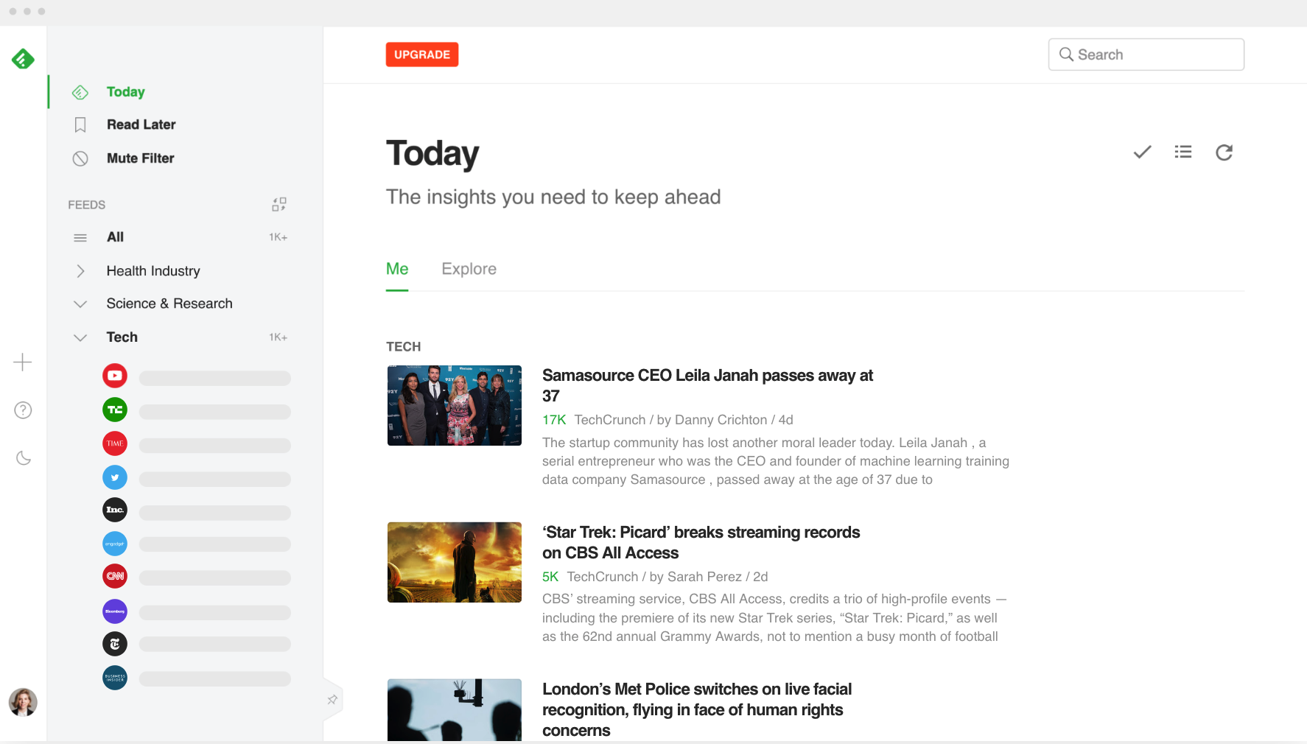
Task: Click the Search input field
Action: (x=1146, y=55)
